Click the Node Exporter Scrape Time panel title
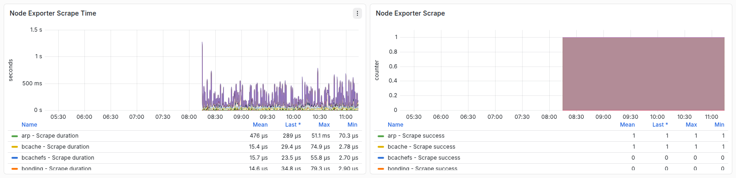The image size is (736, 178). [53, 13]
